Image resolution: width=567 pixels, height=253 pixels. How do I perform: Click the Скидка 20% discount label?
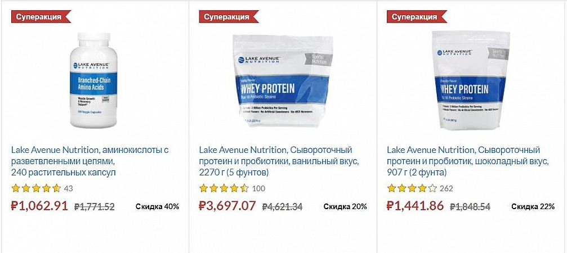tap(345, 206)
